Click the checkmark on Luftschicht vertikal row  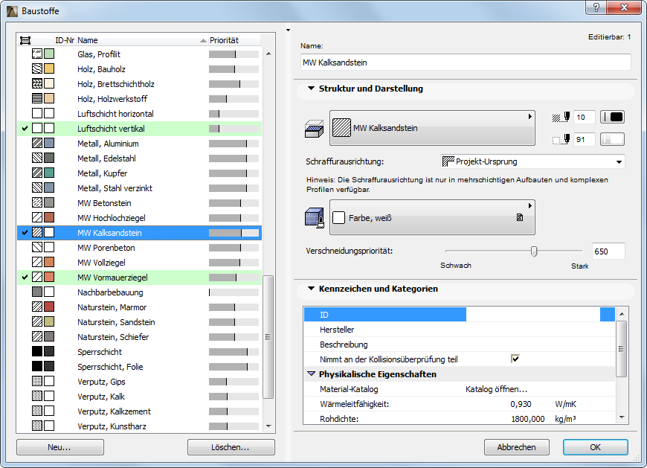pyautogui.click(x=25, y=129)
